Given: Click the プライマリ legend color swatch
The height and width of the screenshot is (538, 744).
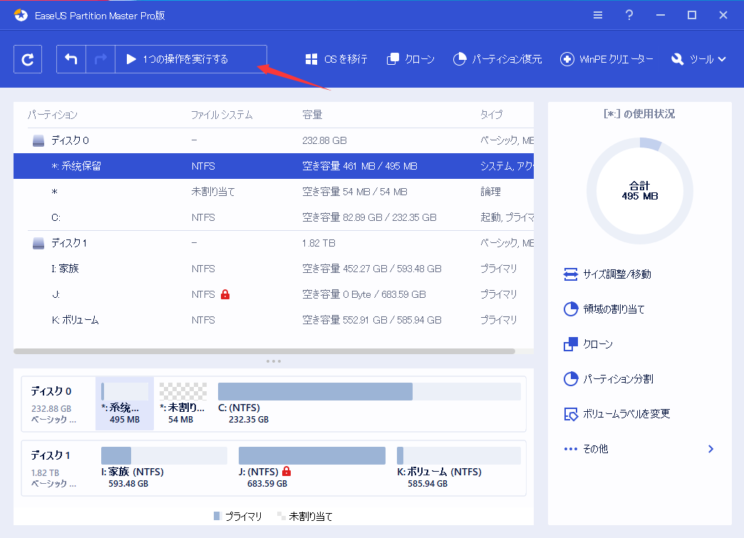Looking at the screenshot, I should click(217, 516).
